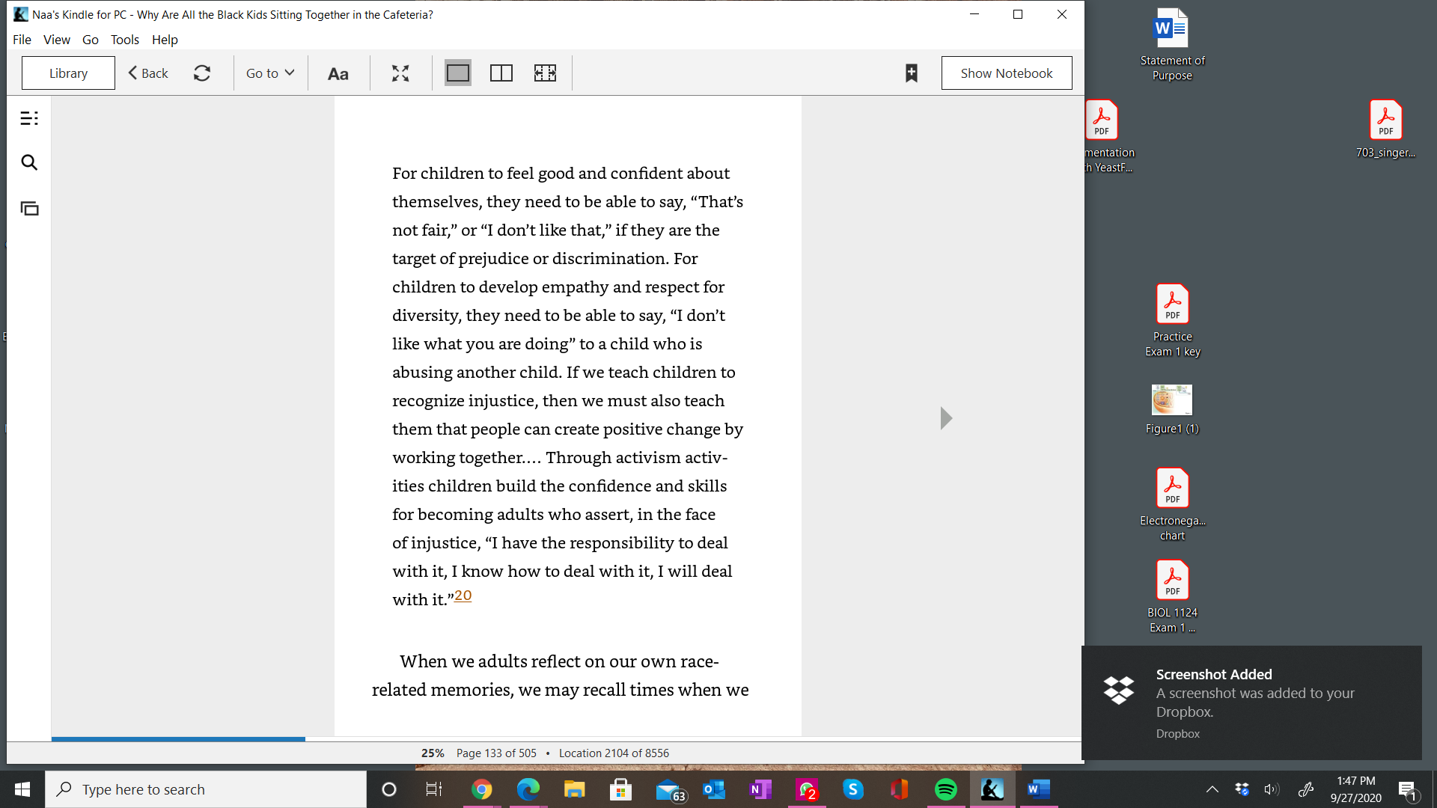Click Page 133 of 505 text
Image resolution: width=1437 pixels, height=808 pixels.
(496, 753)
